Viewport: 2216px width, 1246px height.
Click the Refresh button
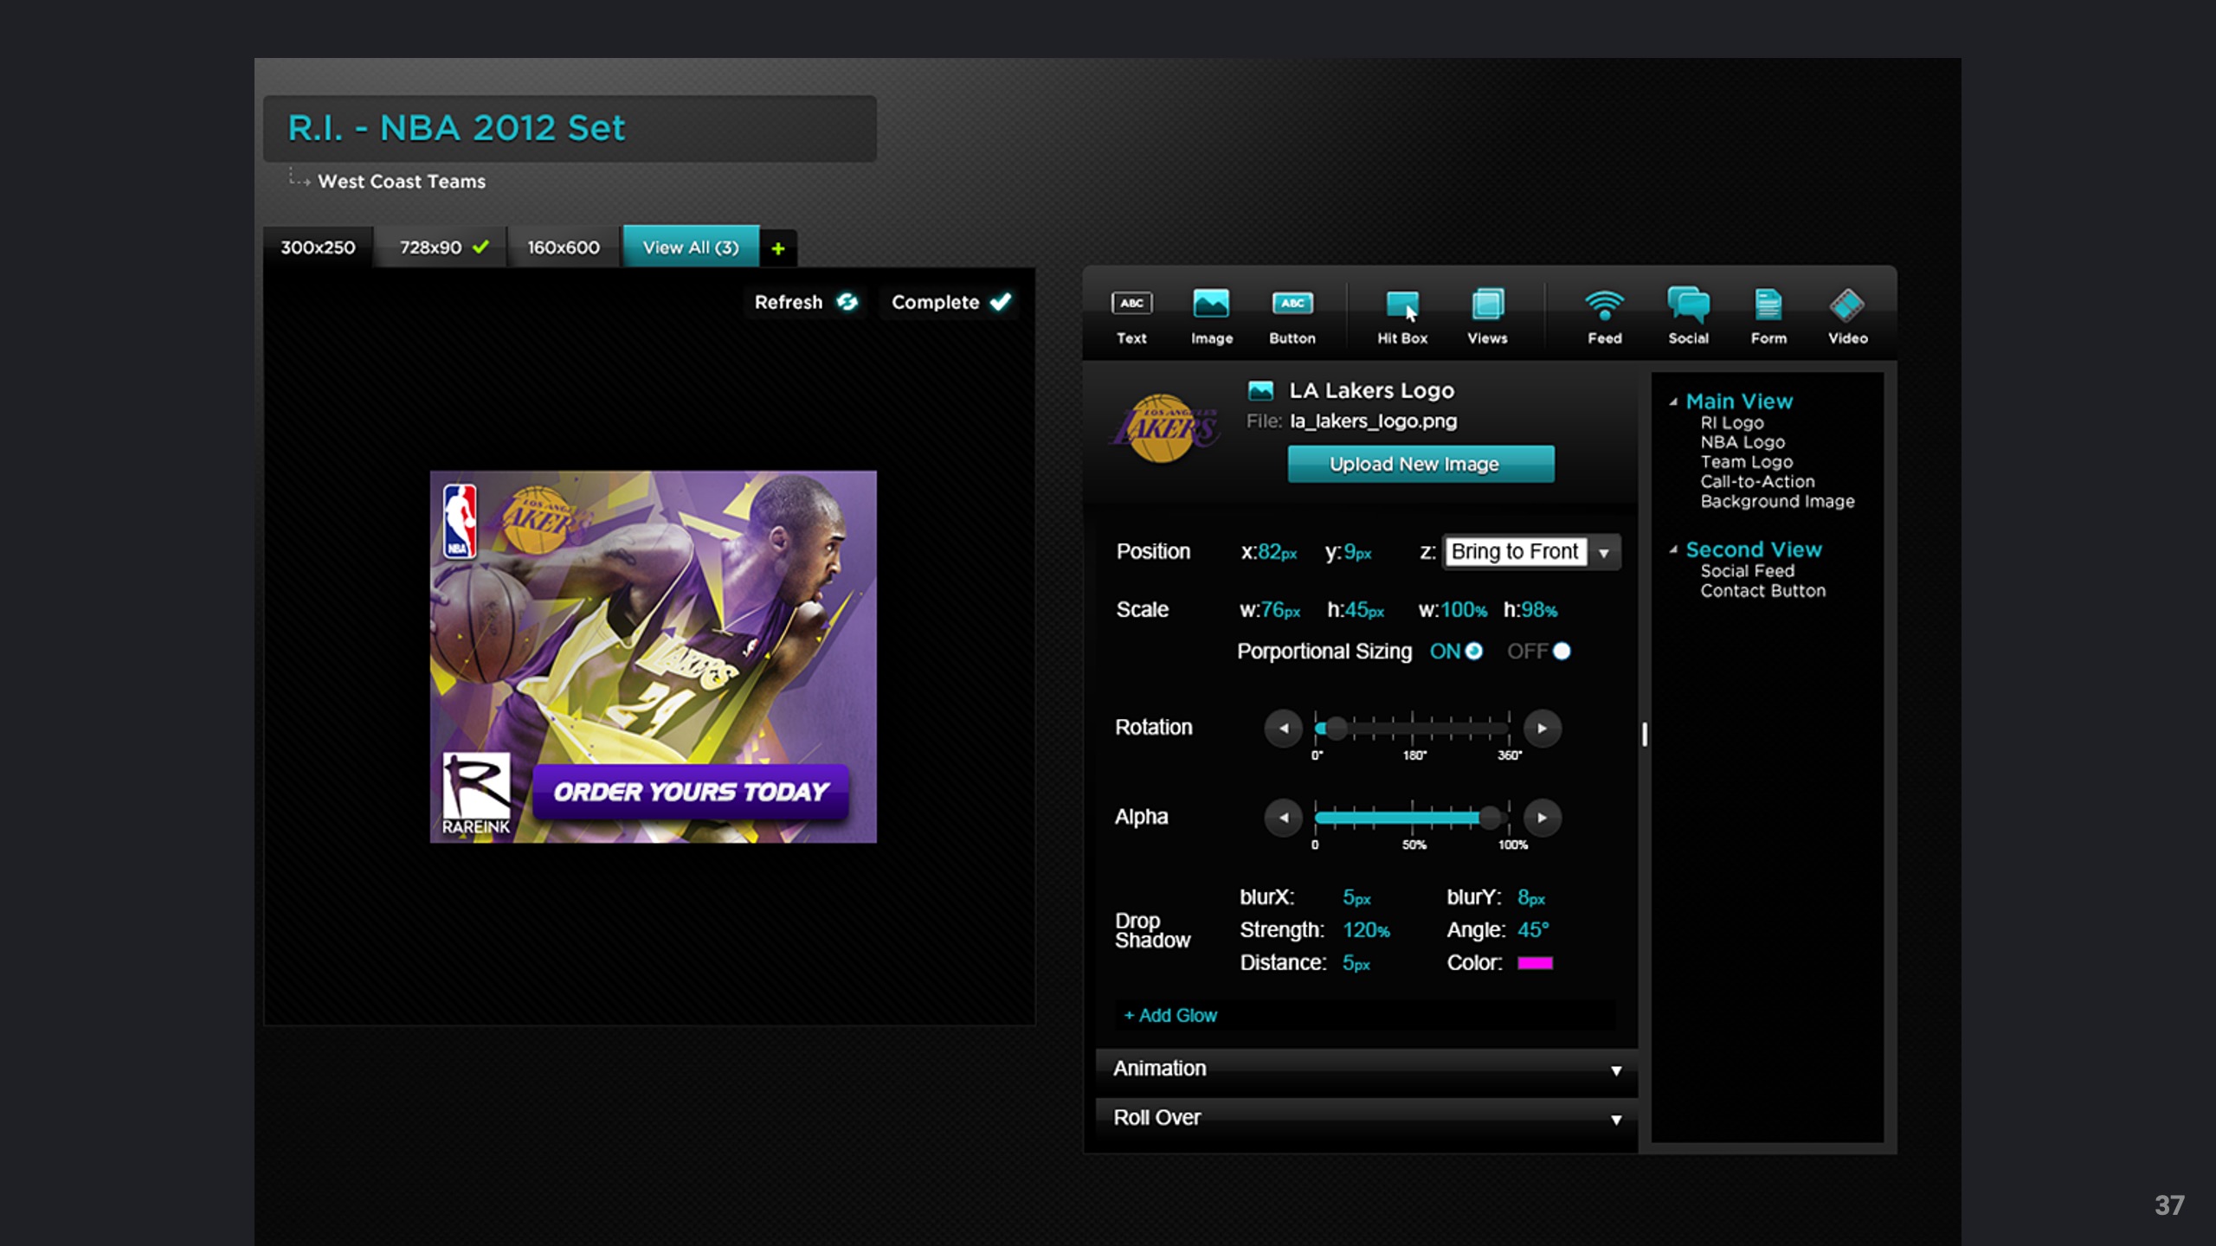805,302
